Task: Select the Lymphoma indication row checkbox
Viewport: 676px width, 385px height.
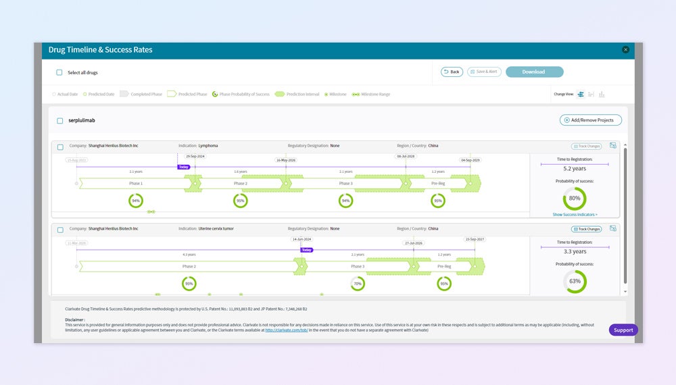Action: tap(60, 146)
